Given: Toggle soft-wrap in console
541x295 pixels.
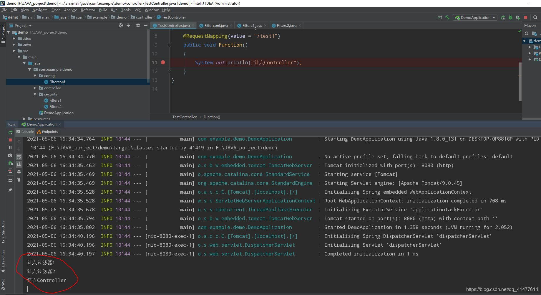Looking at the screenshot, I should 19,157.
